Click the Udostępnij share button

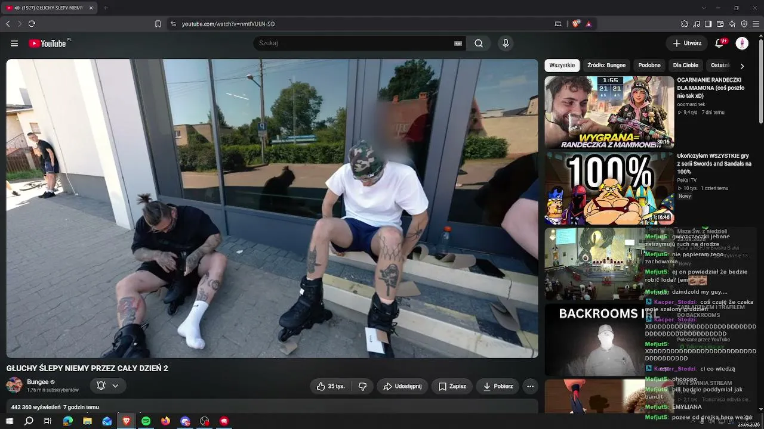point(402,386)
